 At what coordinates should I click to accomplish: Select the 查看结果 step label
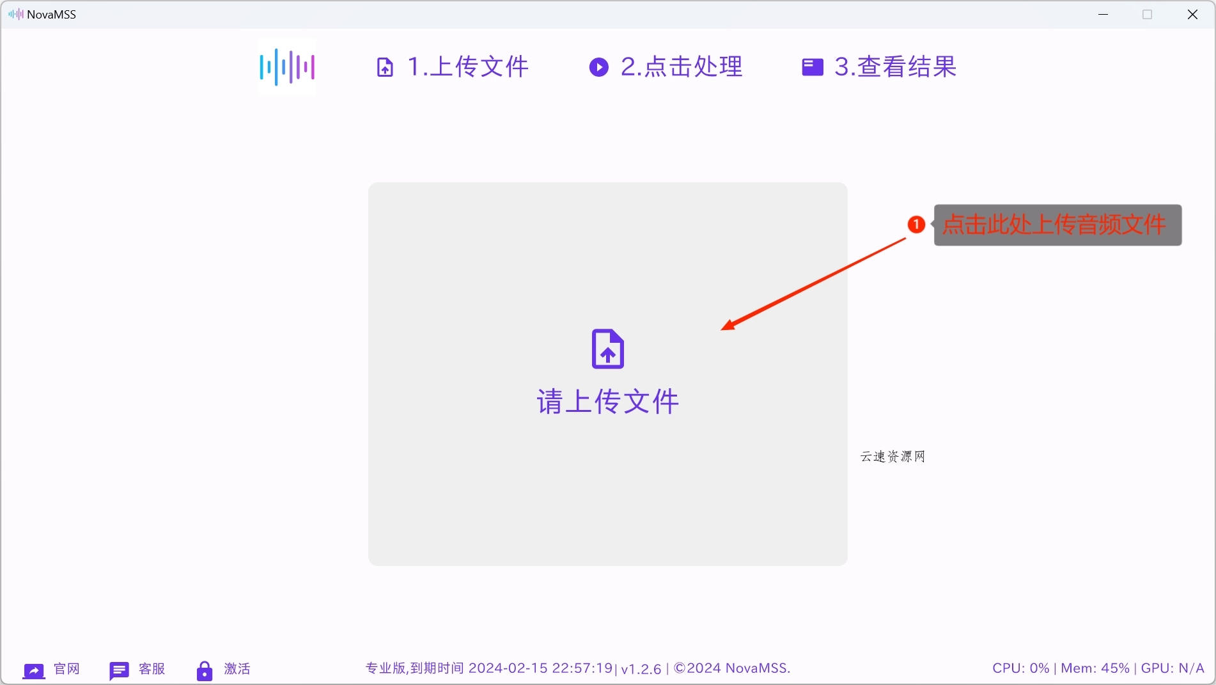pyautogui.click(x=896, y=67)
